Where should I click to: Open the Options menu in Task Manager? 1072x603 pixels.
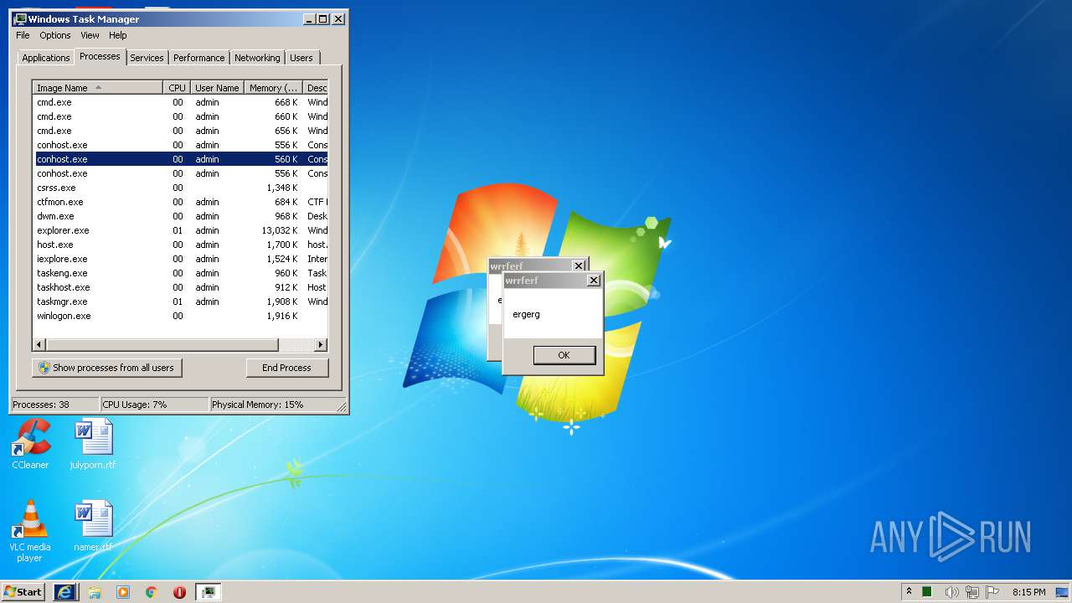click(x=55, y=35)
